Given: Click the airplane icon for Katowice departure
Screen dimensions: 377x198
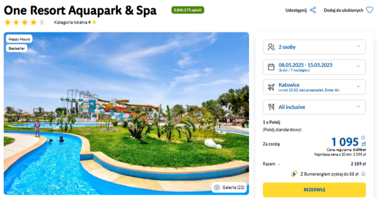Looking at the screenshot, I should coord(271,87).
